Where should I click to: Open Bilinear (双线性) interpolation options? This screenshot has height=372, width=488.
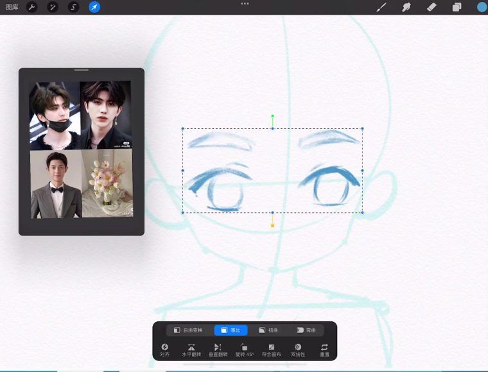pyautogui.click(x=298, y=350)
